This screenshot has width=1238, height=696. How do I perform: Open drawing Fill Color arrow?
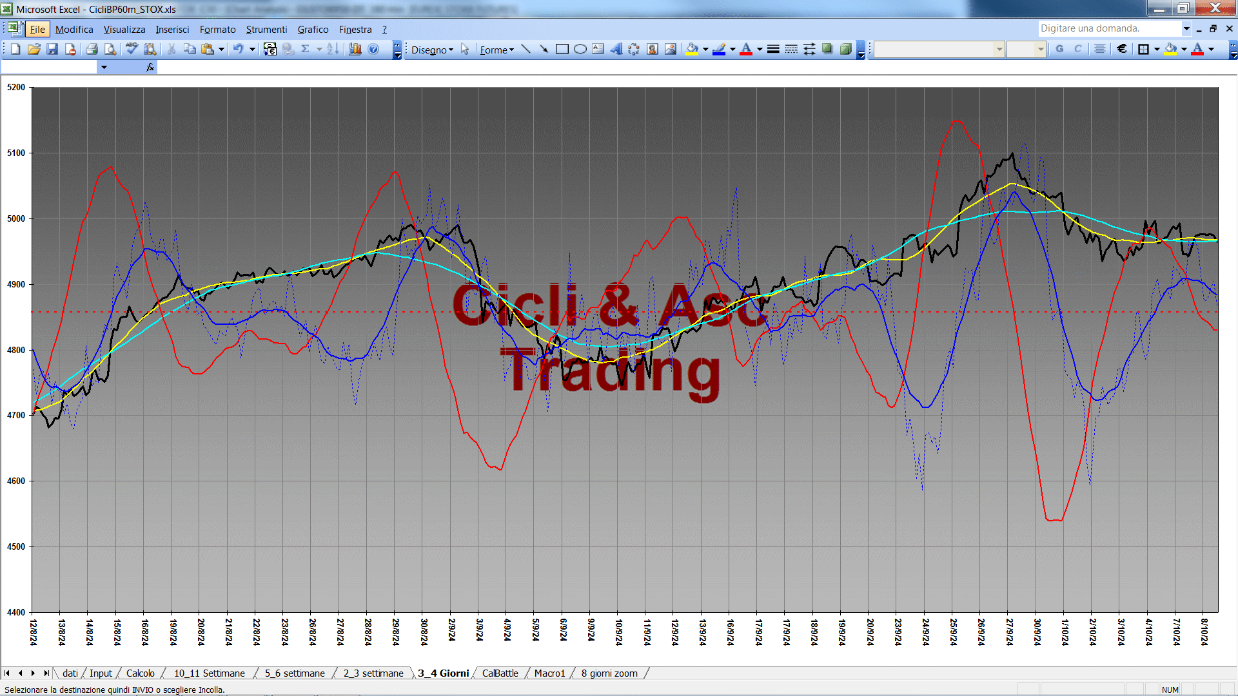click(x=705, y=50)
